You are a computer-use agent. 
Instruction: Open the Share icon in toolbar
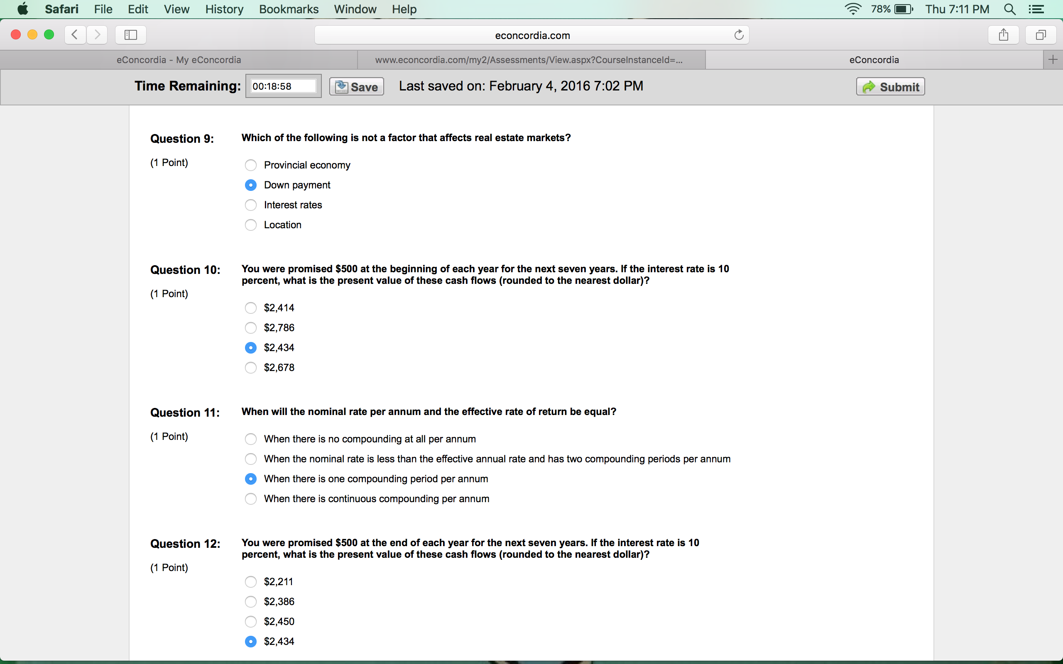tap(1003, 35)
